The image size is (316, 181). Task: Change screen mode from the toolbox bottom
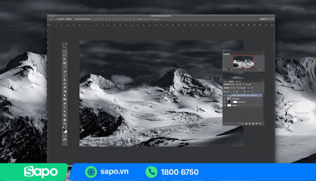(65, 140)
